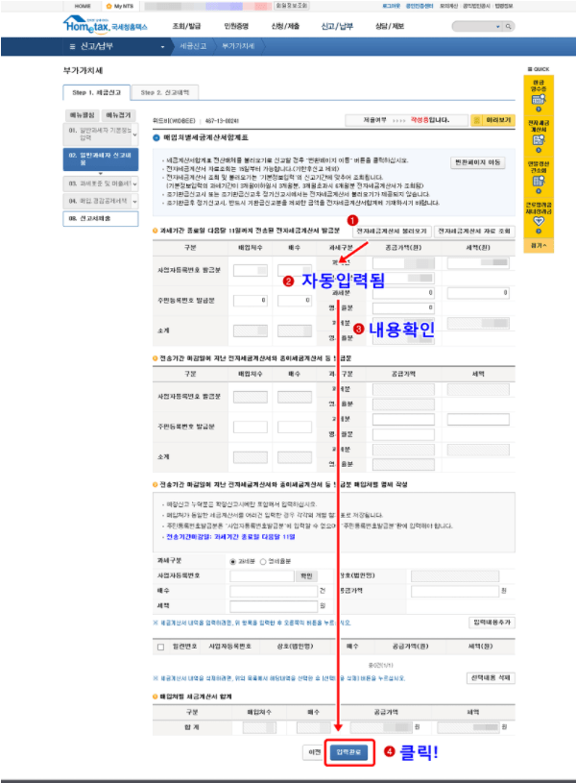Click the search magnifier icon

508,27
